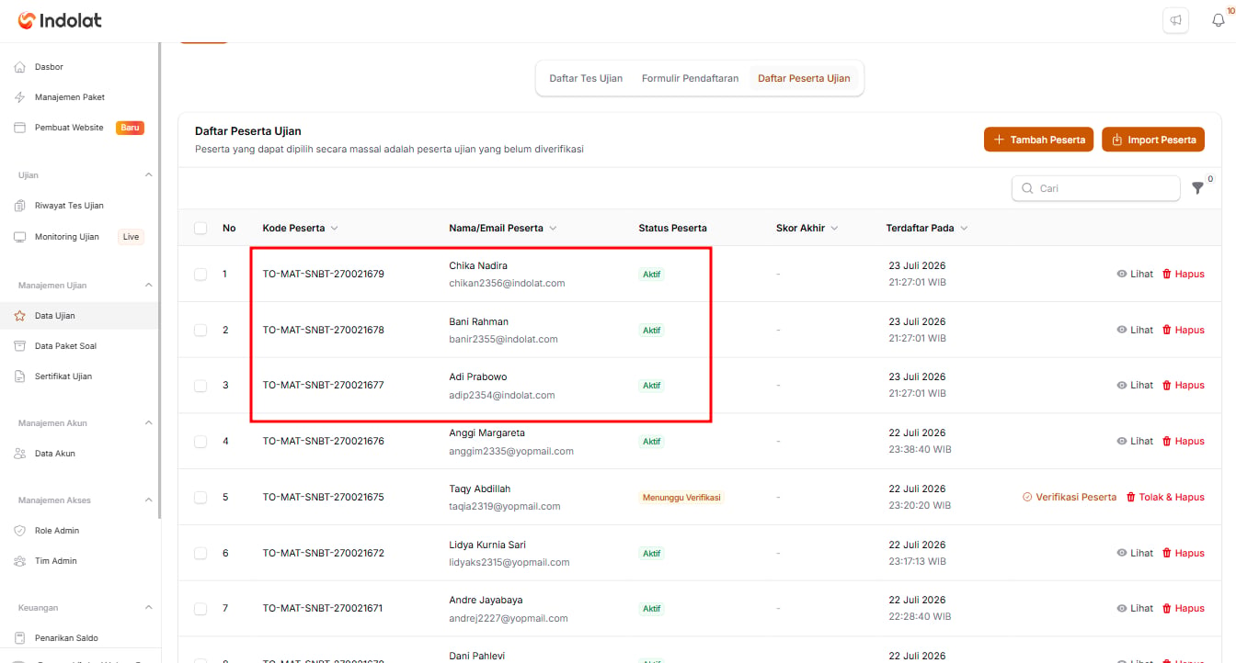
Task: Open the Dasbor menu item
Action: (80, 67)
